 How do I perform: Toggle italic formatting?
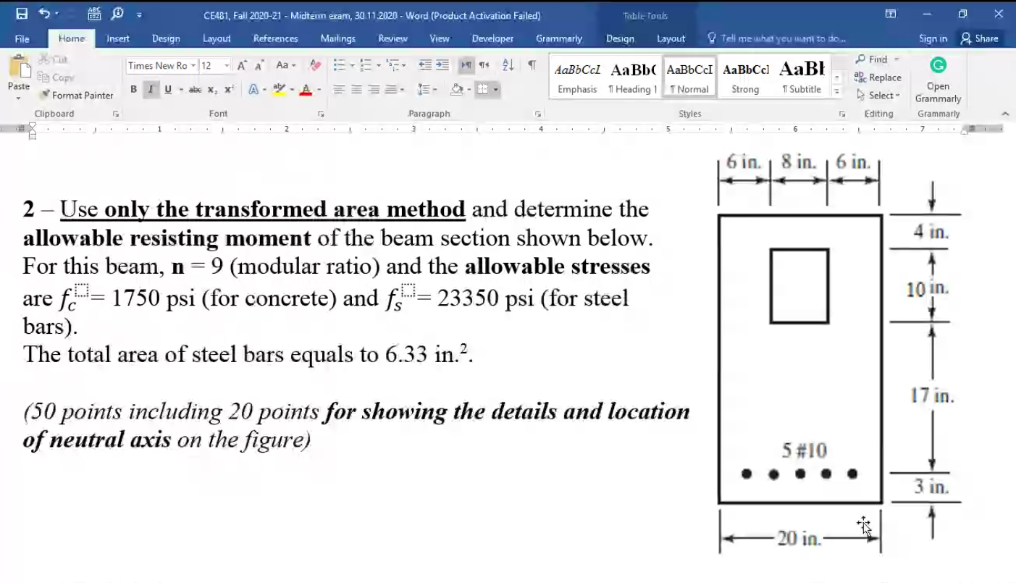click(150, 89)
